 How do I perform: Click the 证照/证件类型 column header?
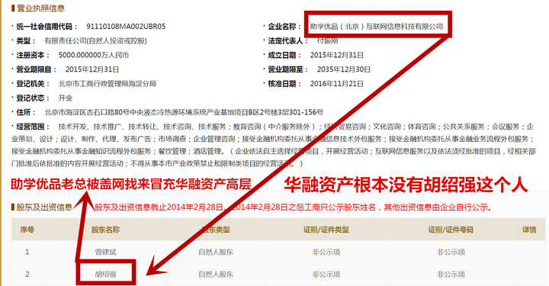click(x=326, y=230)
